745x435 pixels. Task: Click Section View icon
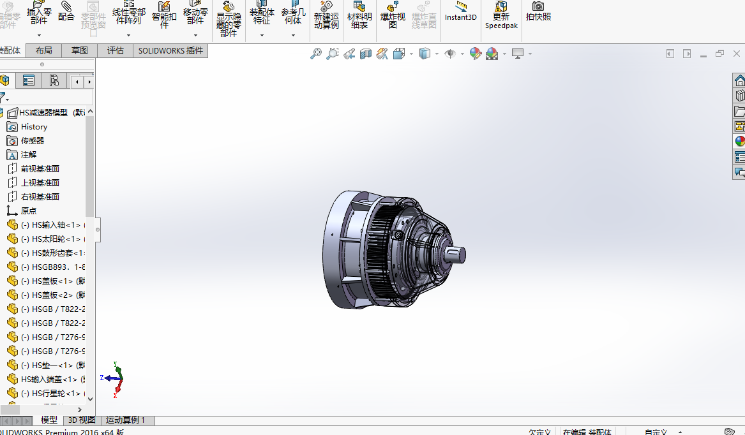[x=365, y=53]
